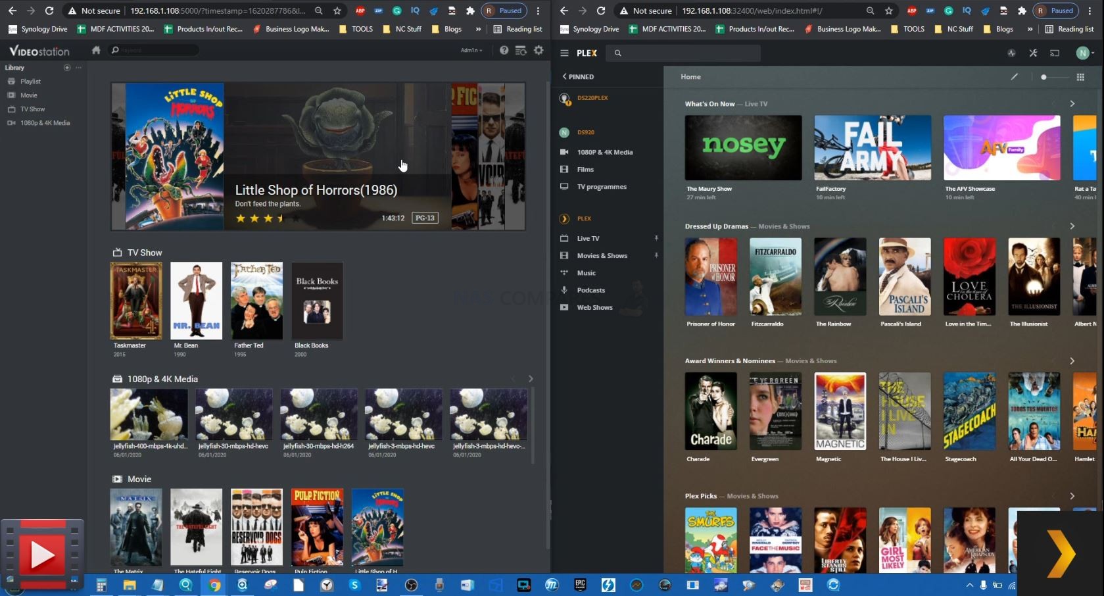Open TV Show section heading

pos(144,253)
